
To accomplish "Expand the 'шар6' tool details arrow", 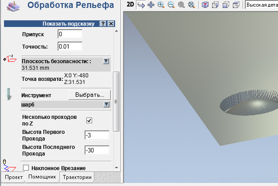I will pos(106,104).
